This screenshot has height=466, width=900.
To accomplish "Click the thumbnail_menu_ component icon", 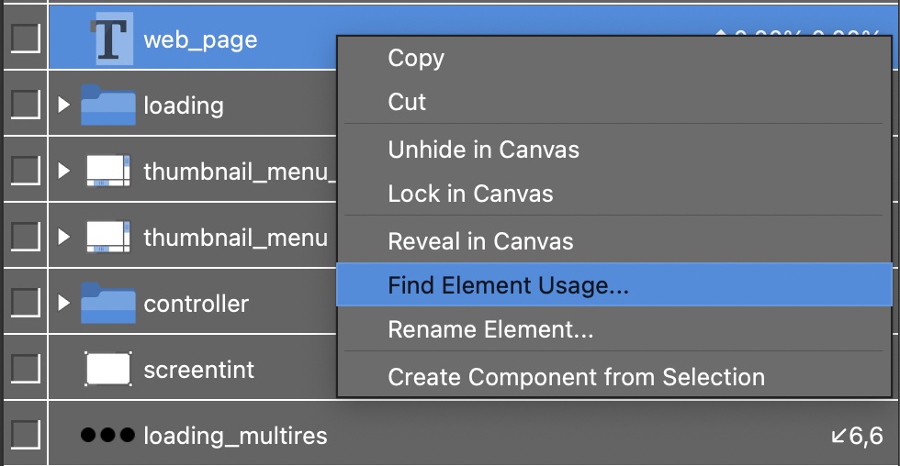I will [108, 171].
